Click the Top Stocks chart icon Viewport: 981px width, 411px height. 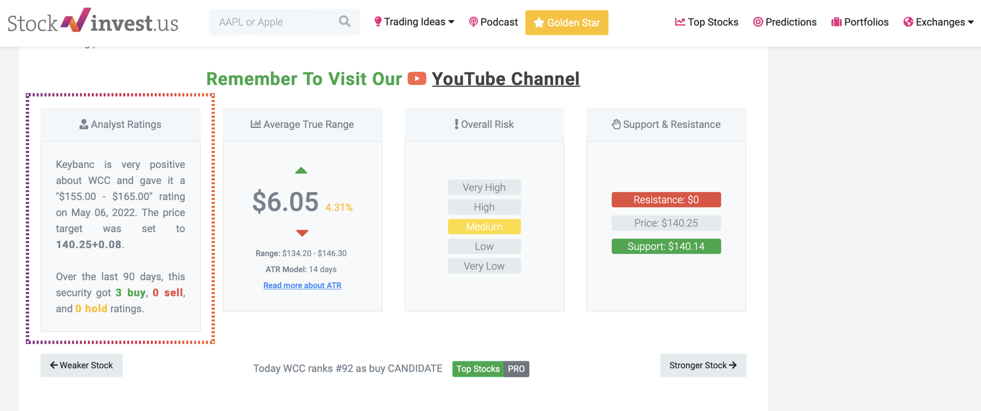(680, 22)
